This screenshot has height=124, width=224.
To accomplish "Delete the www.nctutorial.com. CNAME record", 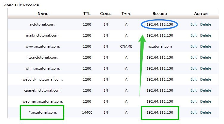I will tap(206, 46).
